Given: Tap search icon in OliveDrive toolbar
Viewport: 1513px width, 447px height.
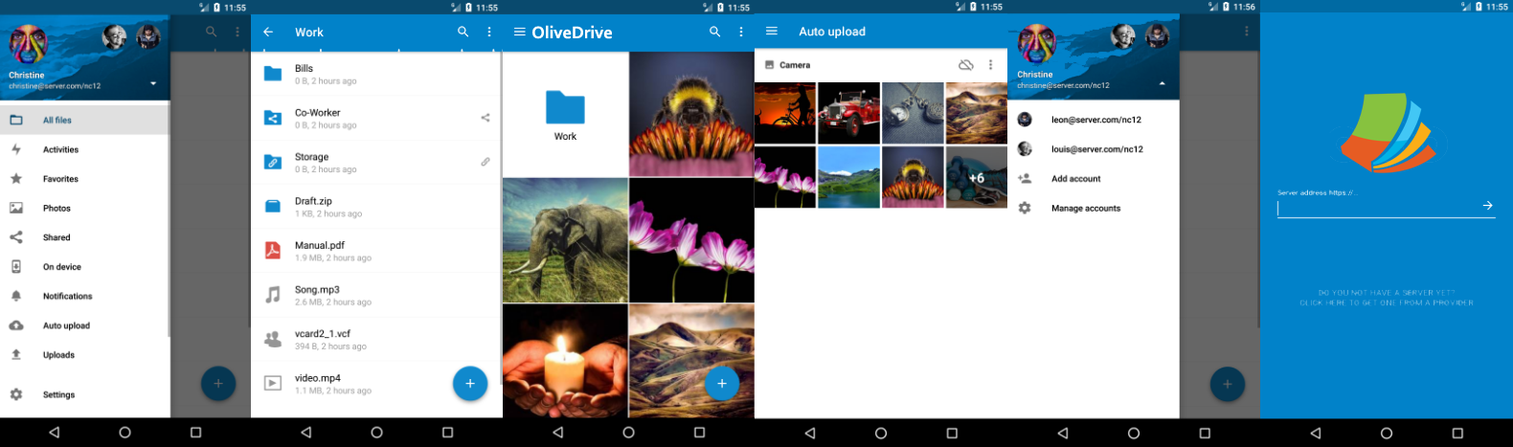Looking at the screenshot, I should point(714,32).
